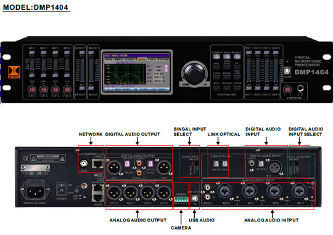Click the network CABLE RJ45 port

97,164
